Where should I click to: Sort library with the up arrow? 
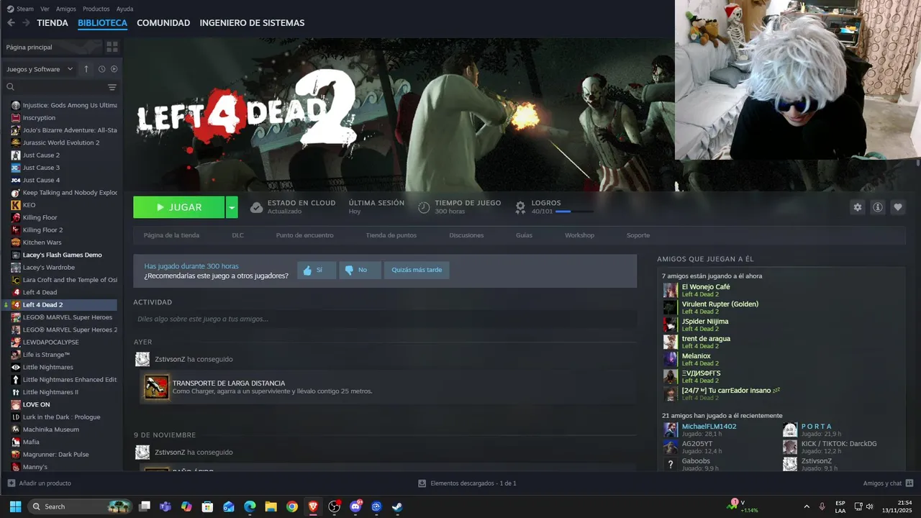pos(86,69)
